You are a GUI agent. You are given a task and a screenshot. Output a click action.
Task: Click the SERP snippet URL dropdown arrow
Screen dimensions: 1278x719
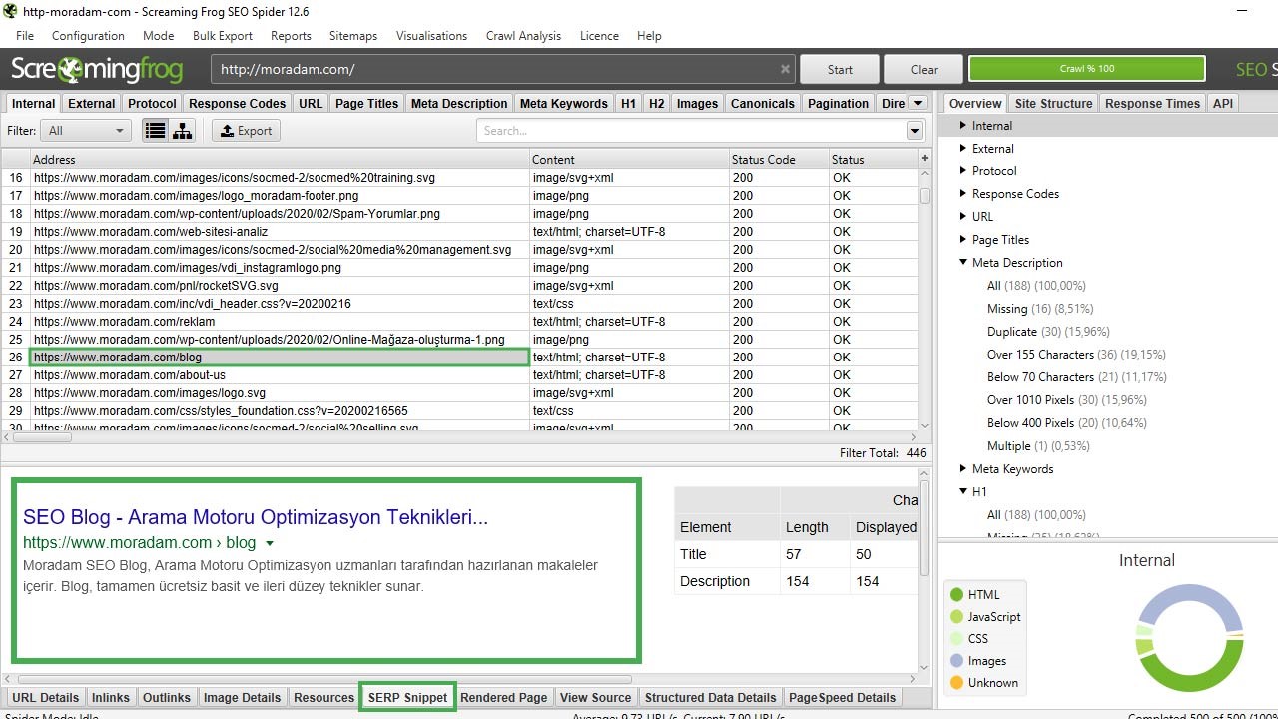coord(269,544)
